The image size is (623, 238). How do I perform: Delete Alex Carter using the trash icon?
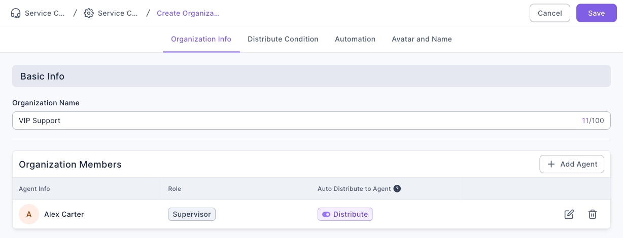pos(592,214)
